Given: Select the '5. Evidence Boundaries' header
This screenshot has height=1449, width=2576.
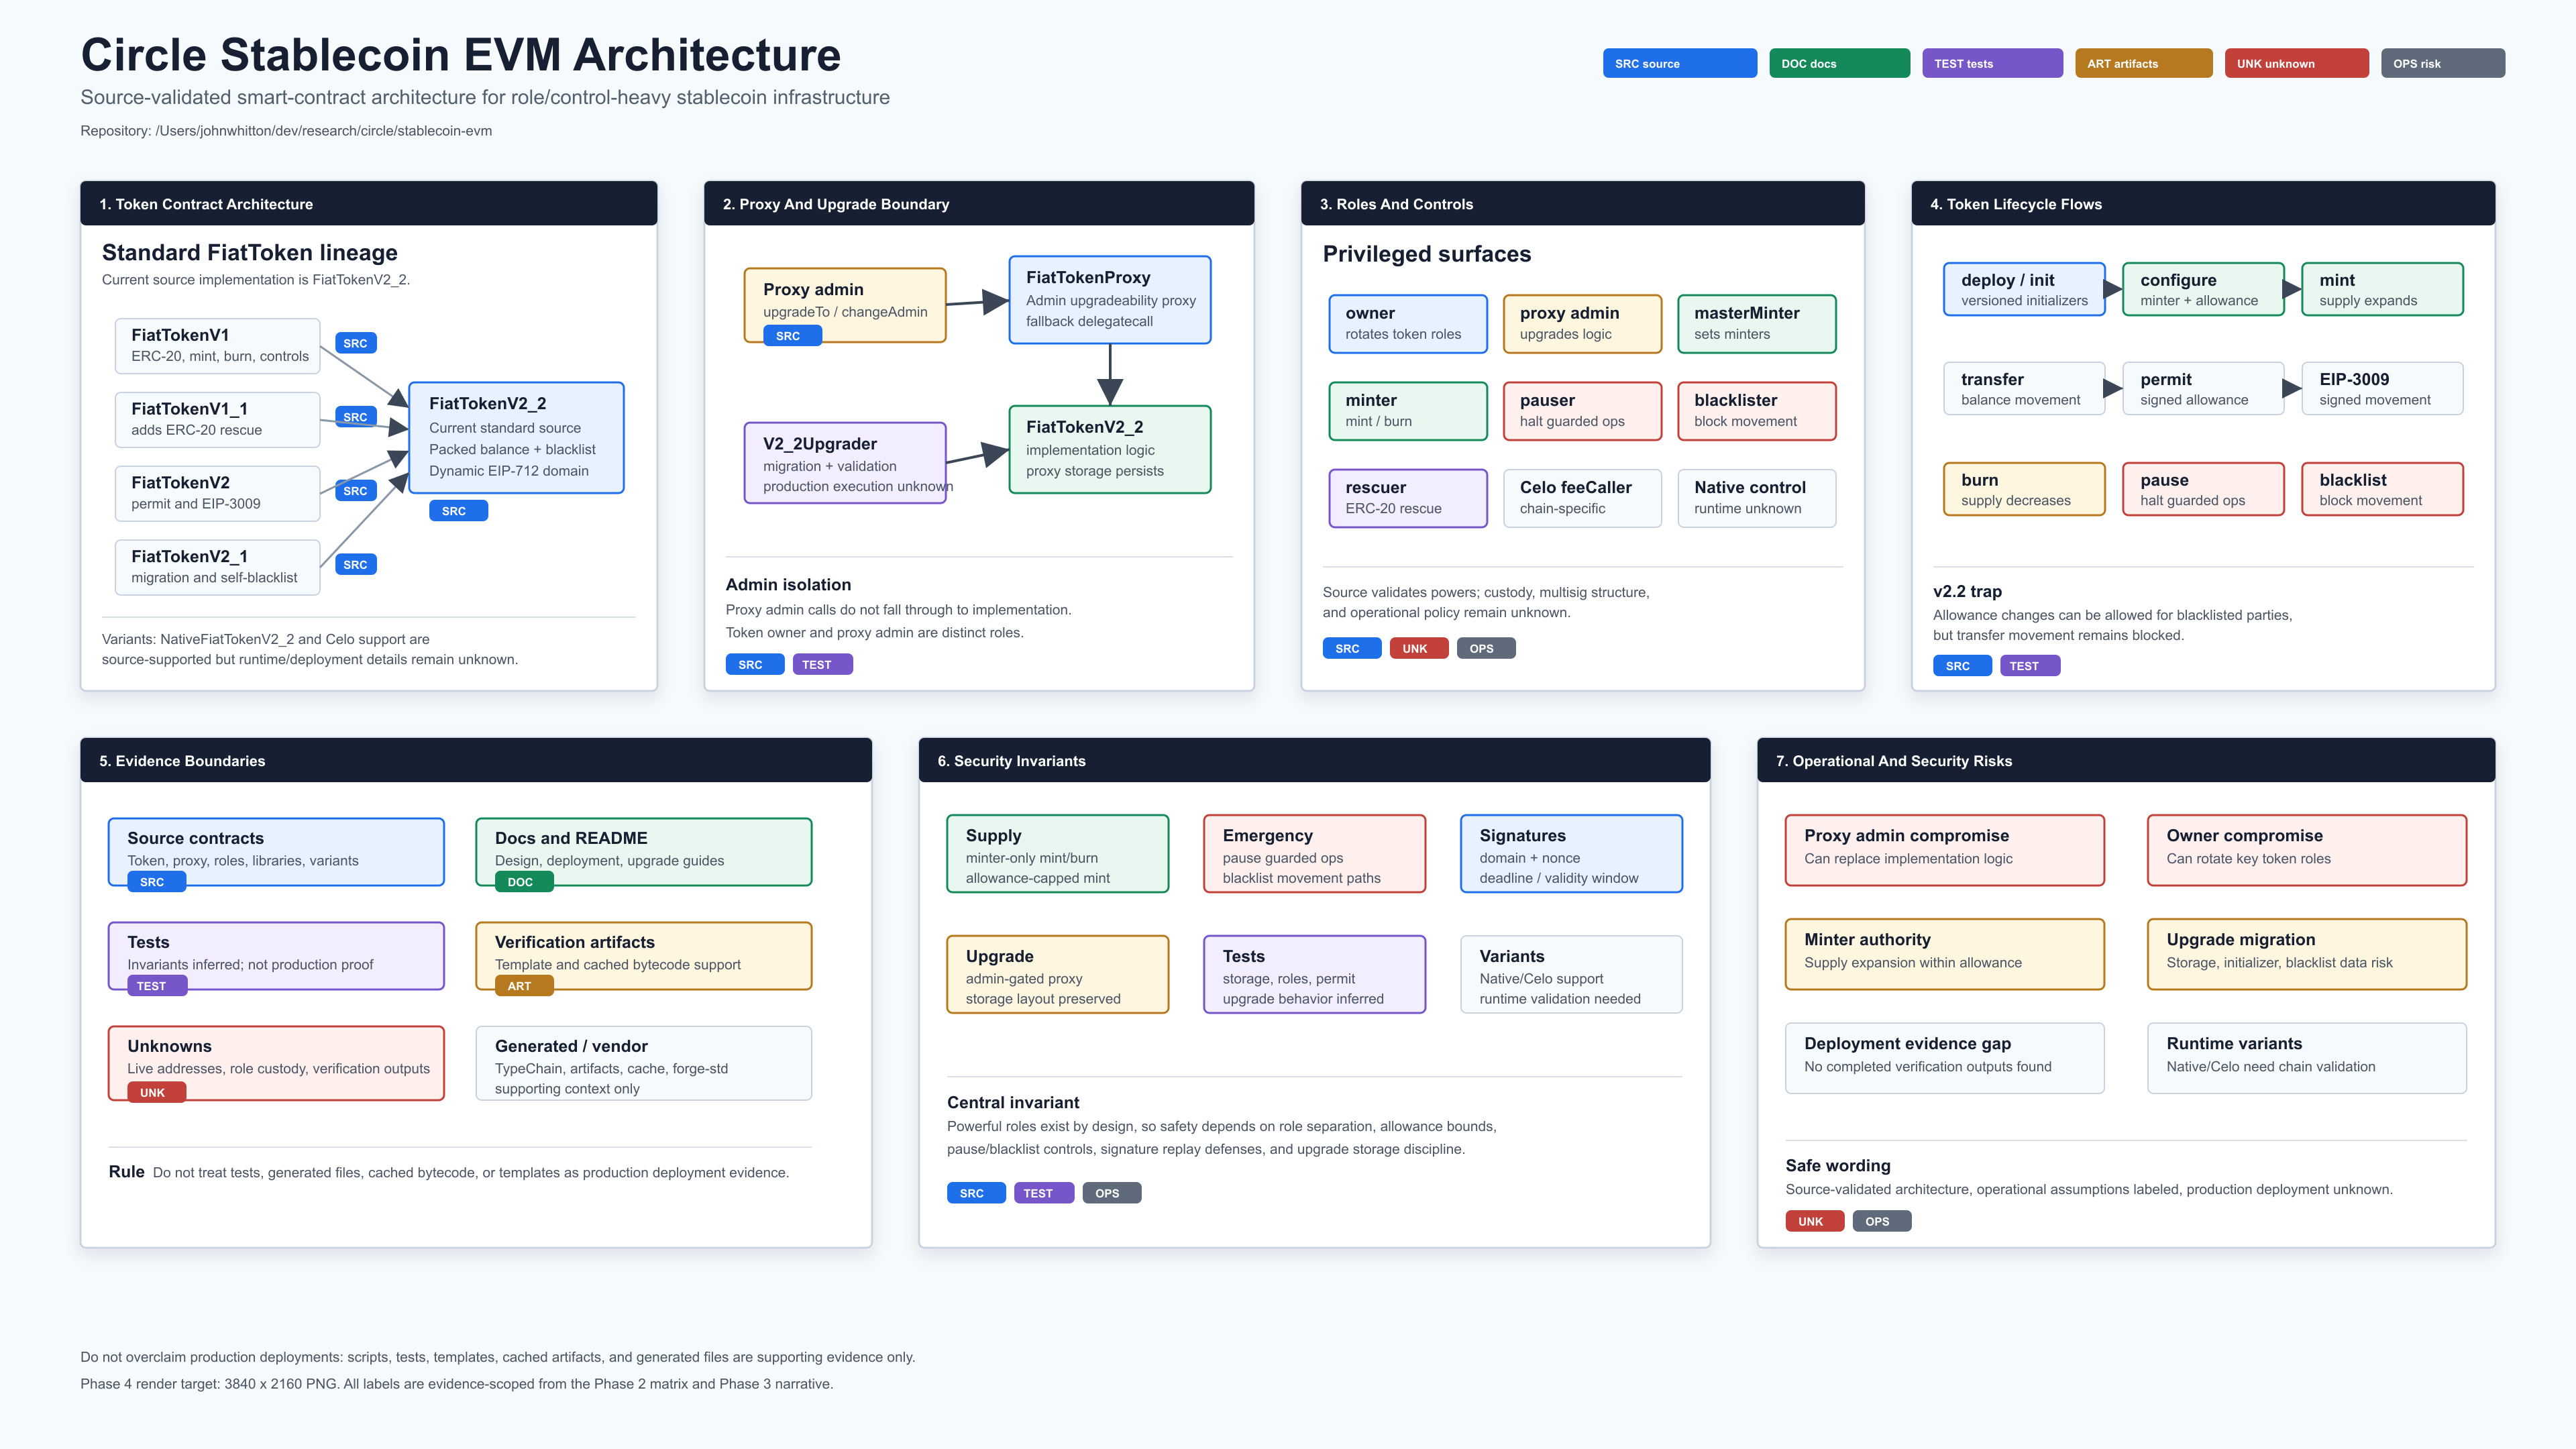Looking at the screenshot, I should tap(476, 761).
